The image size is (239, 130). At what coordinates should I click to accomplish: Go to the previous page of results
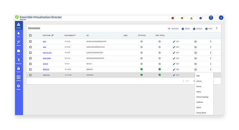pyautogui.click(x=186, y=81)
